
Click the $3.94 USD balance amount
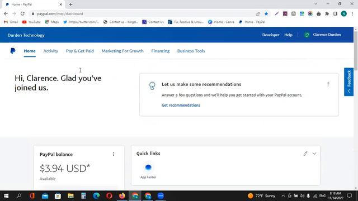pos(65,169)
